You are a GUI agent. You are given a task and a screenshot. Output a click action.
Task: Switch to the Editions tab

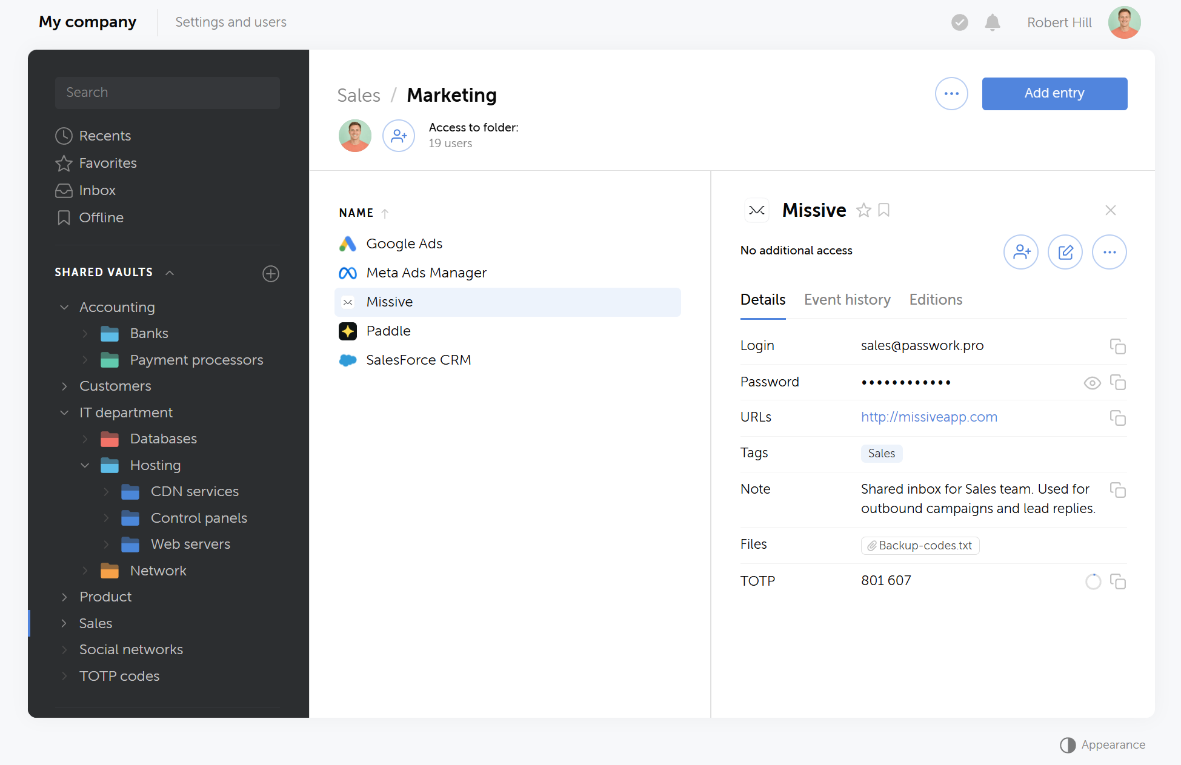click(x=936, y=300)
